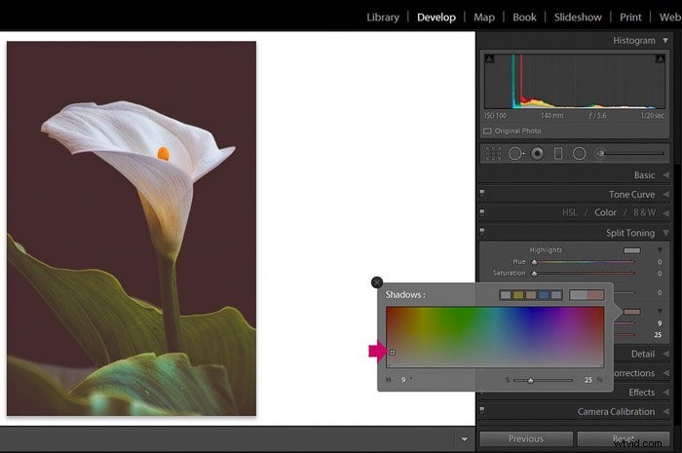The height and width of the screenshot is (453, 682).
Task: Close the Shadows color picker popup
Action: click(377, 283)
